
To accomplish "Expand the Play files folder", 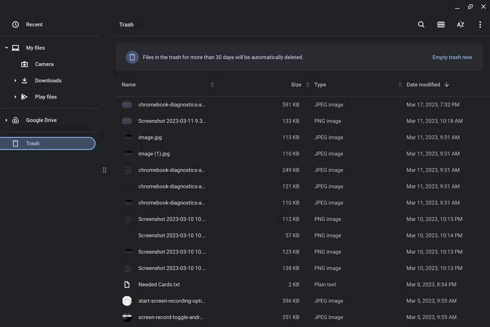I will [15, 97].
